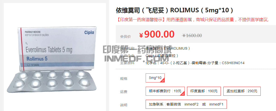The height and width of the screenshot is (111, 276).
Task: Click the Cipla logo on the box
Action: point(89,32)
